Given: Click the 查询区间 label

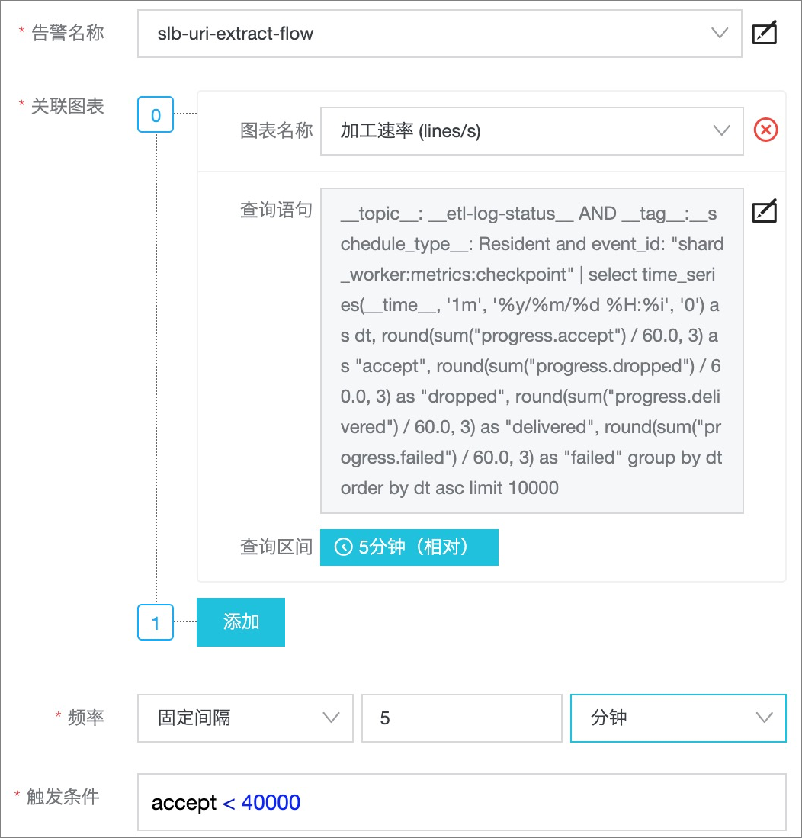Looking at the screenshot, I should [x=276, y=547].
